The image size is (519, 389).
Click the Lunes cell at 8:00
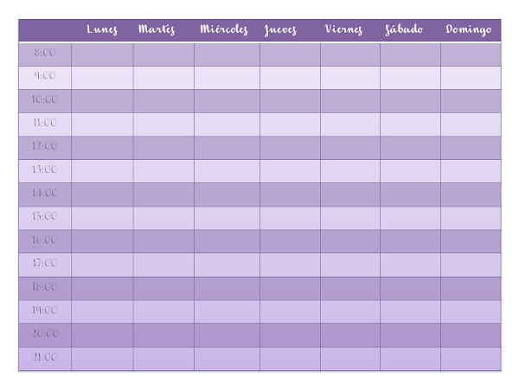point(102,54)
